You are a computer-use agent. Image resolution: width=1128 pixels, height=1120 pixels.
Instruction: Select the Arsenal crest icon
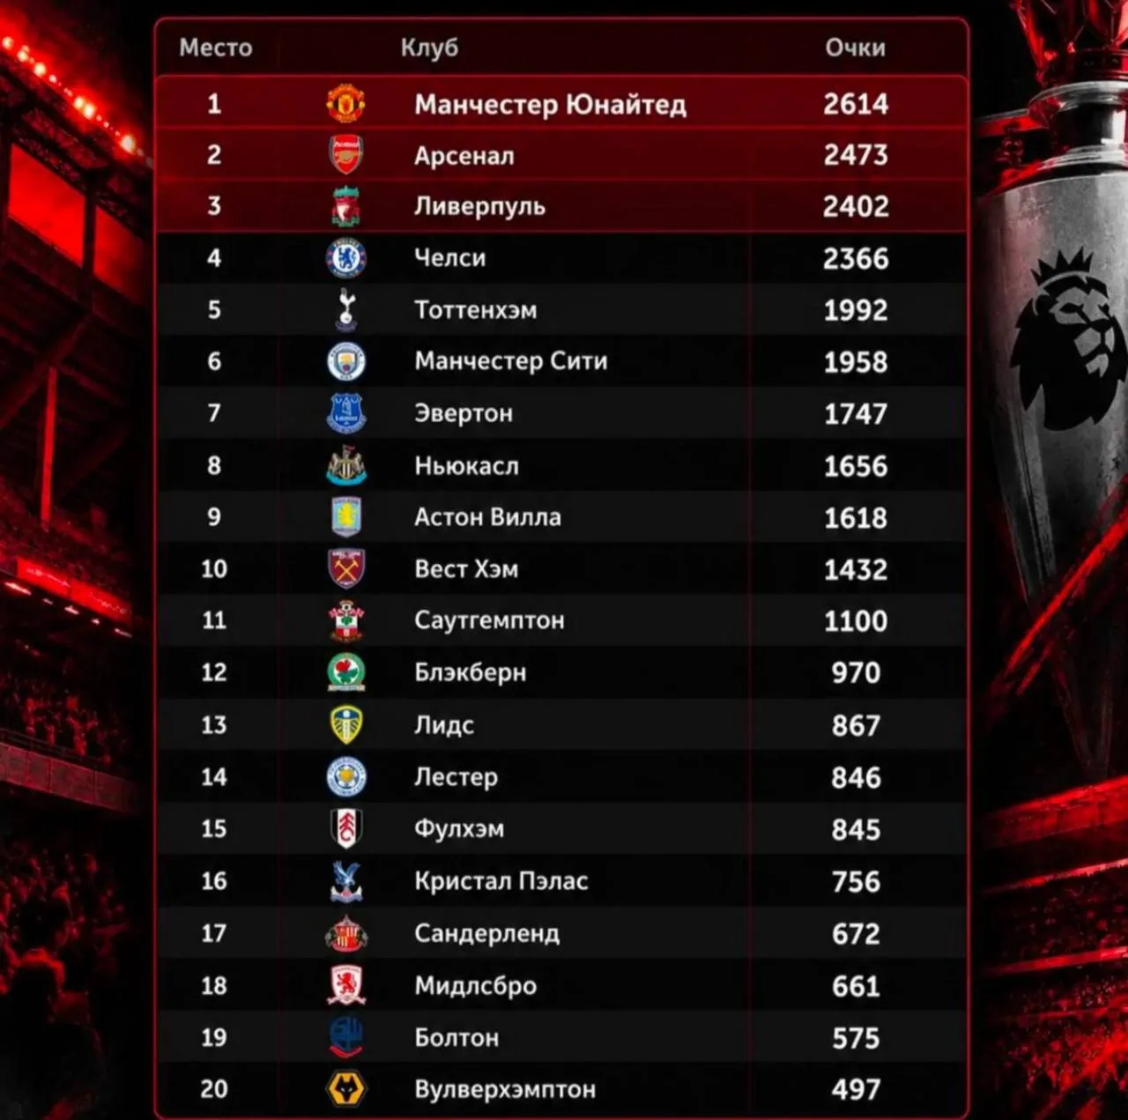tap(345, 155)
